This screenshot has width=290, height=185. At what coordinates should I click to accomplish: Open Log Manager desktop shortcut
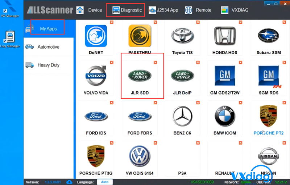tap(10, 39)
